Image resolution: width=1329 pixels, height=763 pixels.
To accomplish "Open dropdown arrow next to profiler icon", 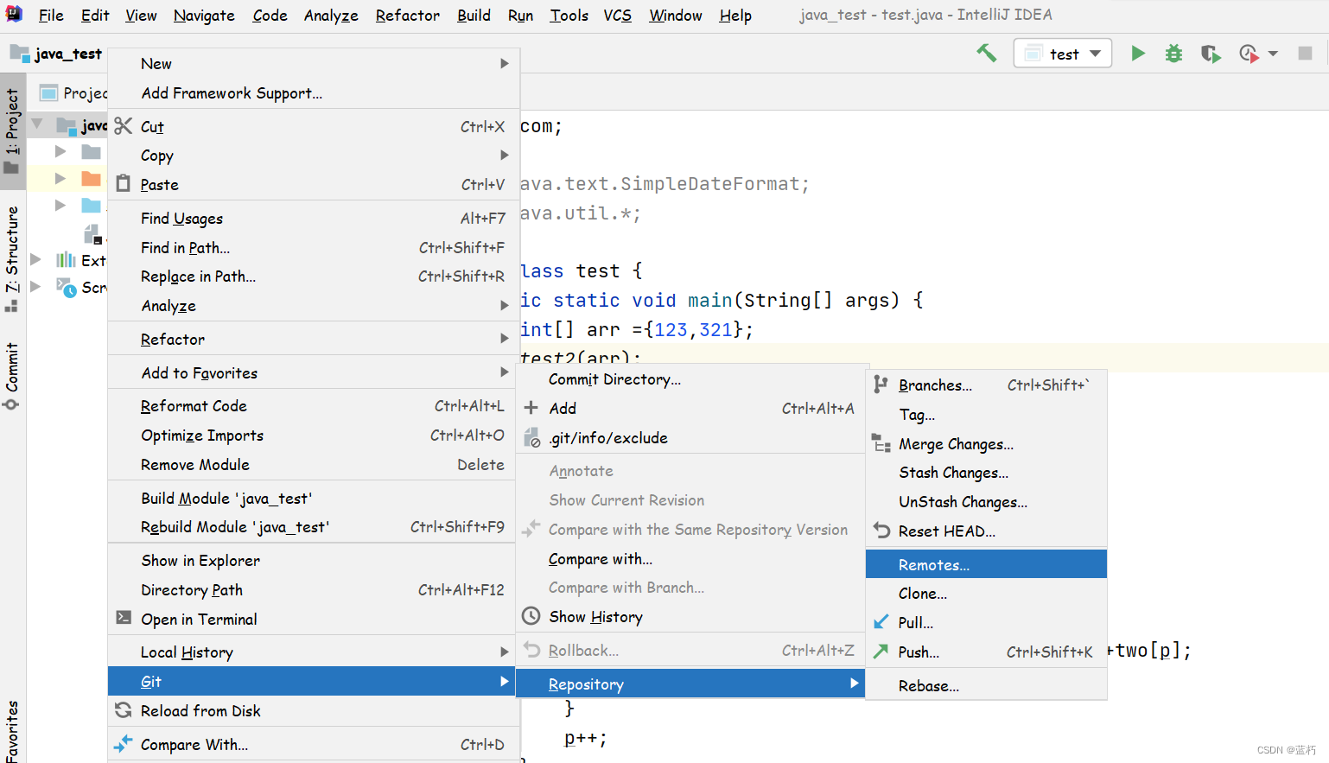I will [1273, 54].
